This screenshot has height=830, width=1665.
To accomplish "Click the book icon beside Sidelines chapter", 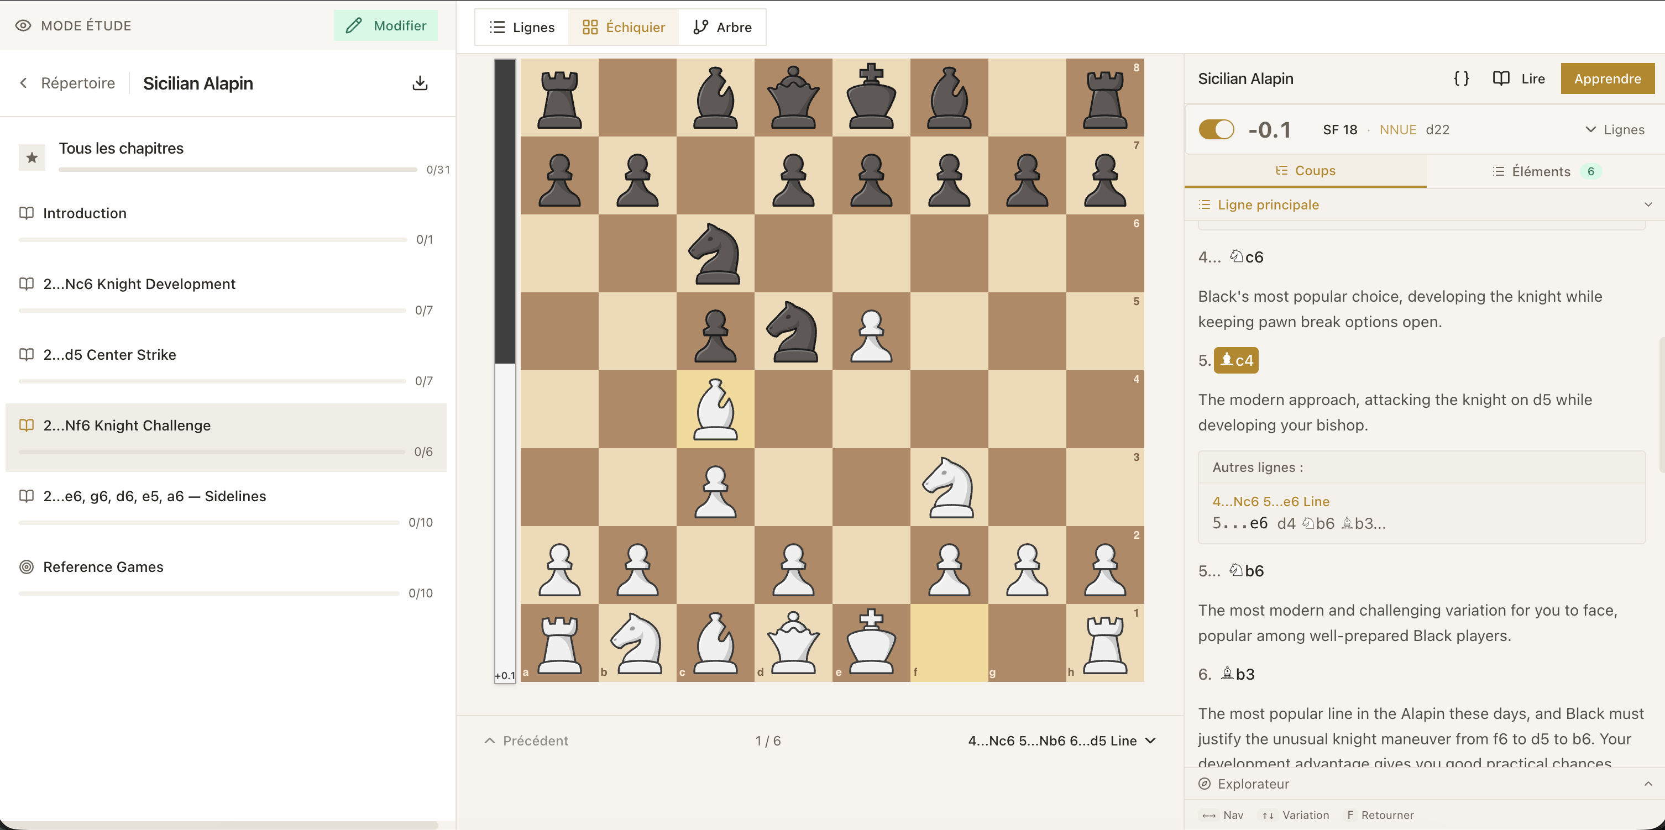I will (x=27, y=496).
